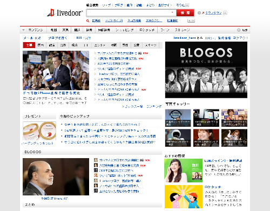Click avatar icon of seventh BLOGOS article

[96, 190]
